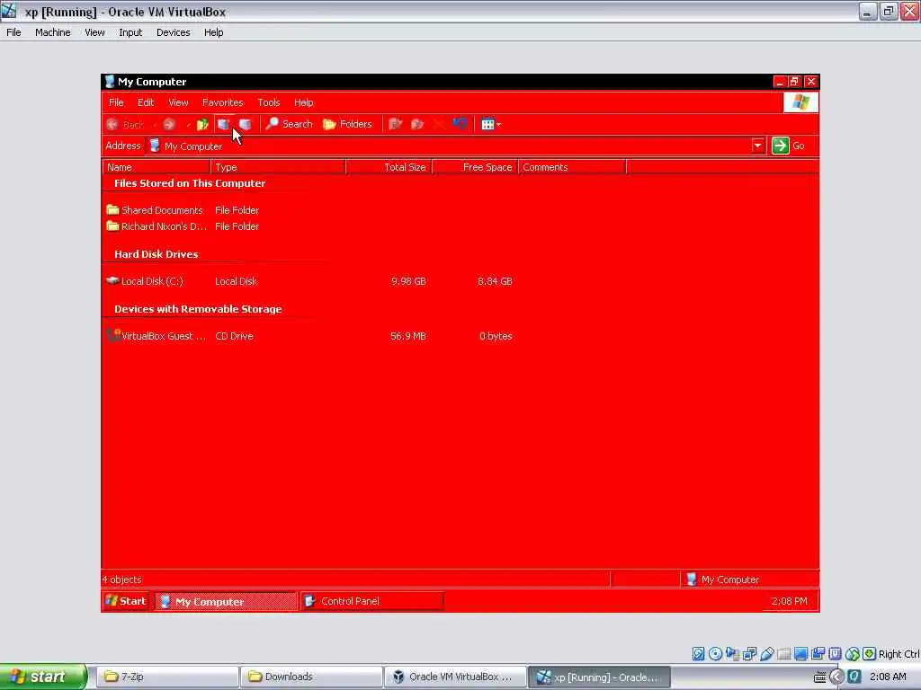
Task: Open the Forward history dropdown arrow
Action: tap(188, 125)
